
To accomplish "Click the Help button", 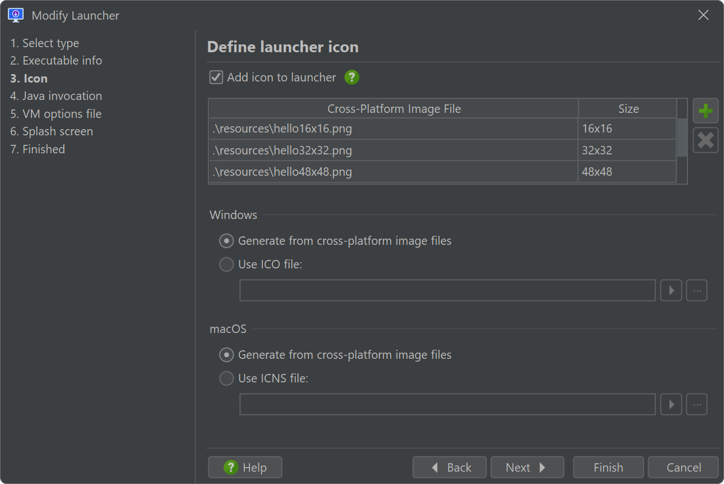I will point(245,467).
